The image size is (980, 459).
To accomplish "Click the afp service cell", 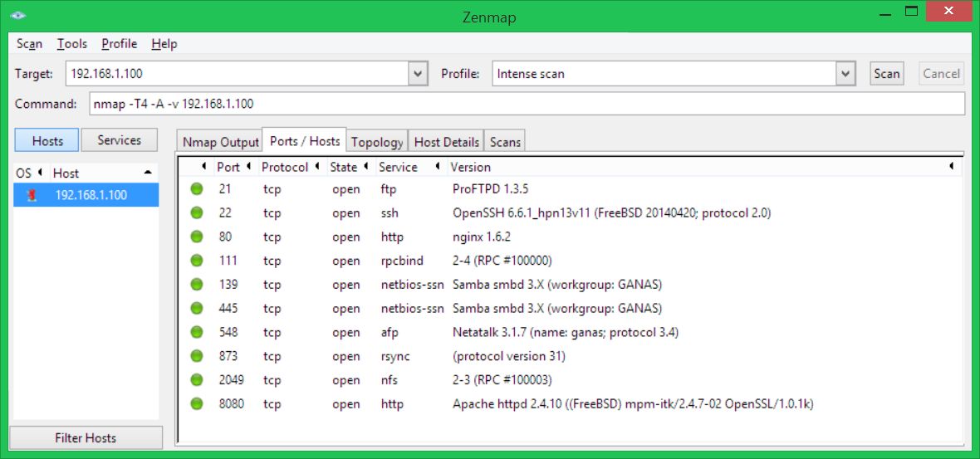I will (390, 332).
